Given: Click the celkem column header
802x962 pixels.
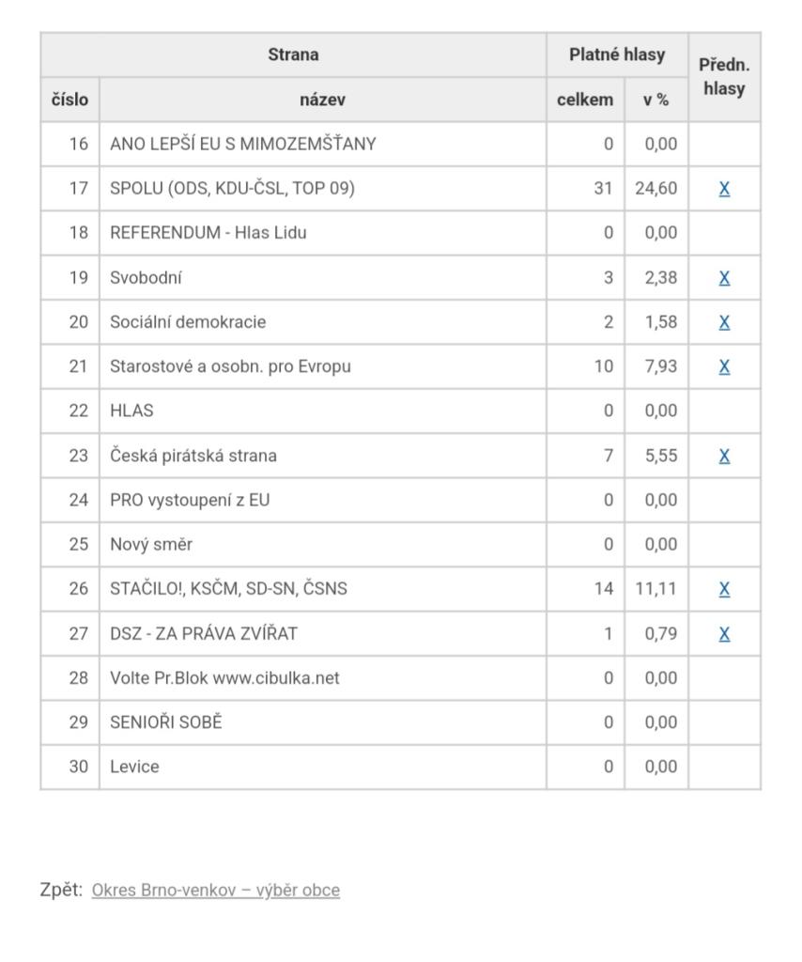Looking at the screenshot, I should point(585,100).
